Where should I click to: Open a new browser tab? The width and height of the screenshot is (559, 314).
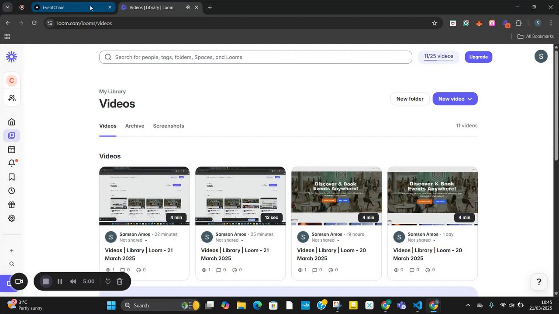[210, 7]
